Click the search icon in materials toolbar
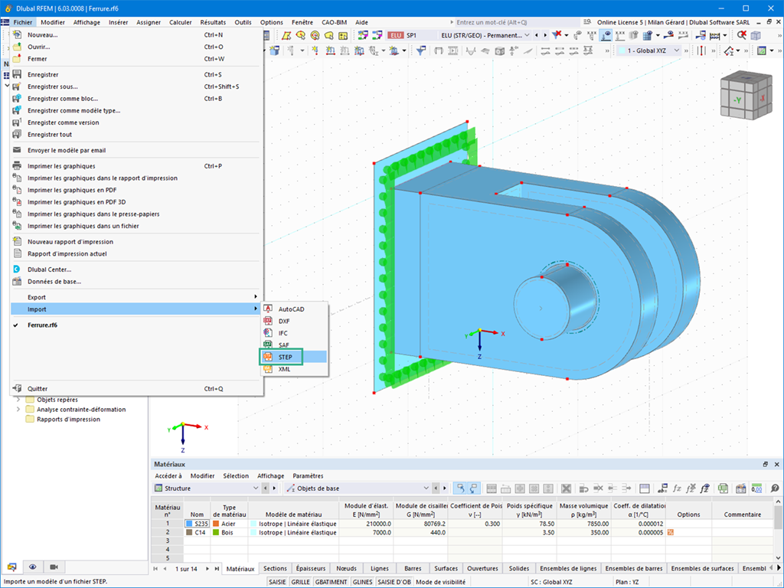Image resolution: width=784 pixels, height=588 pixels. point(775,488)
